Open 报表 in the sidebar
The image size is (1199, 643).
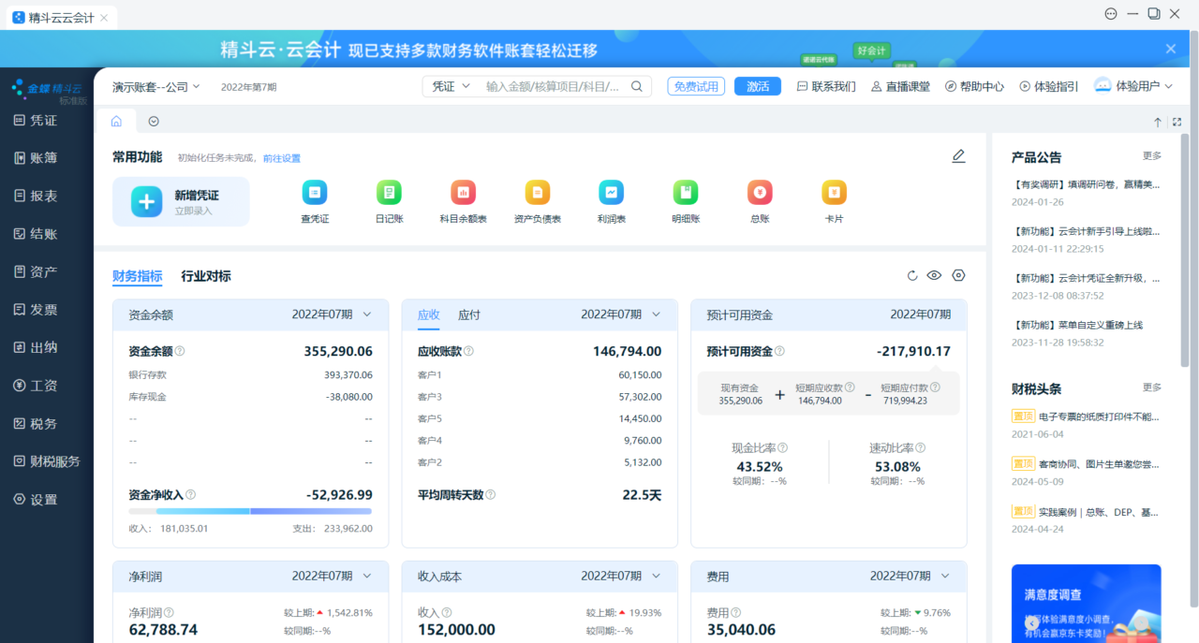click(36, 196)
